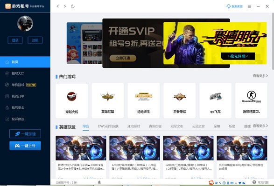Open the 穿越火线 game icon tile
The height and width of the screenshot is (186, 274).
71,100
